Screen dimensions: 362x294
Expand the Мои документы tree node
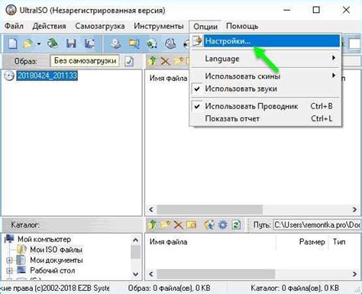[9, 260]
